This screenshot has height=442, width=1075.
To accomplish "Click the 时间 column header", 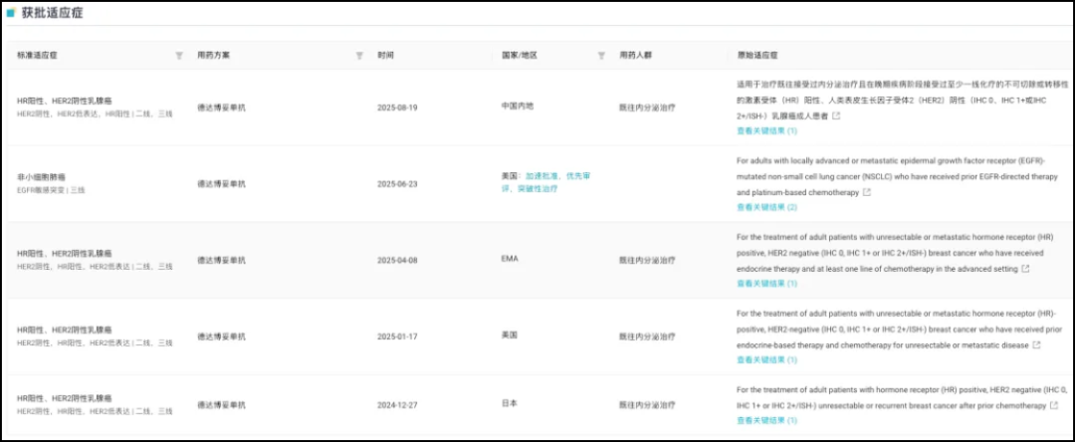I will [386, 56].
